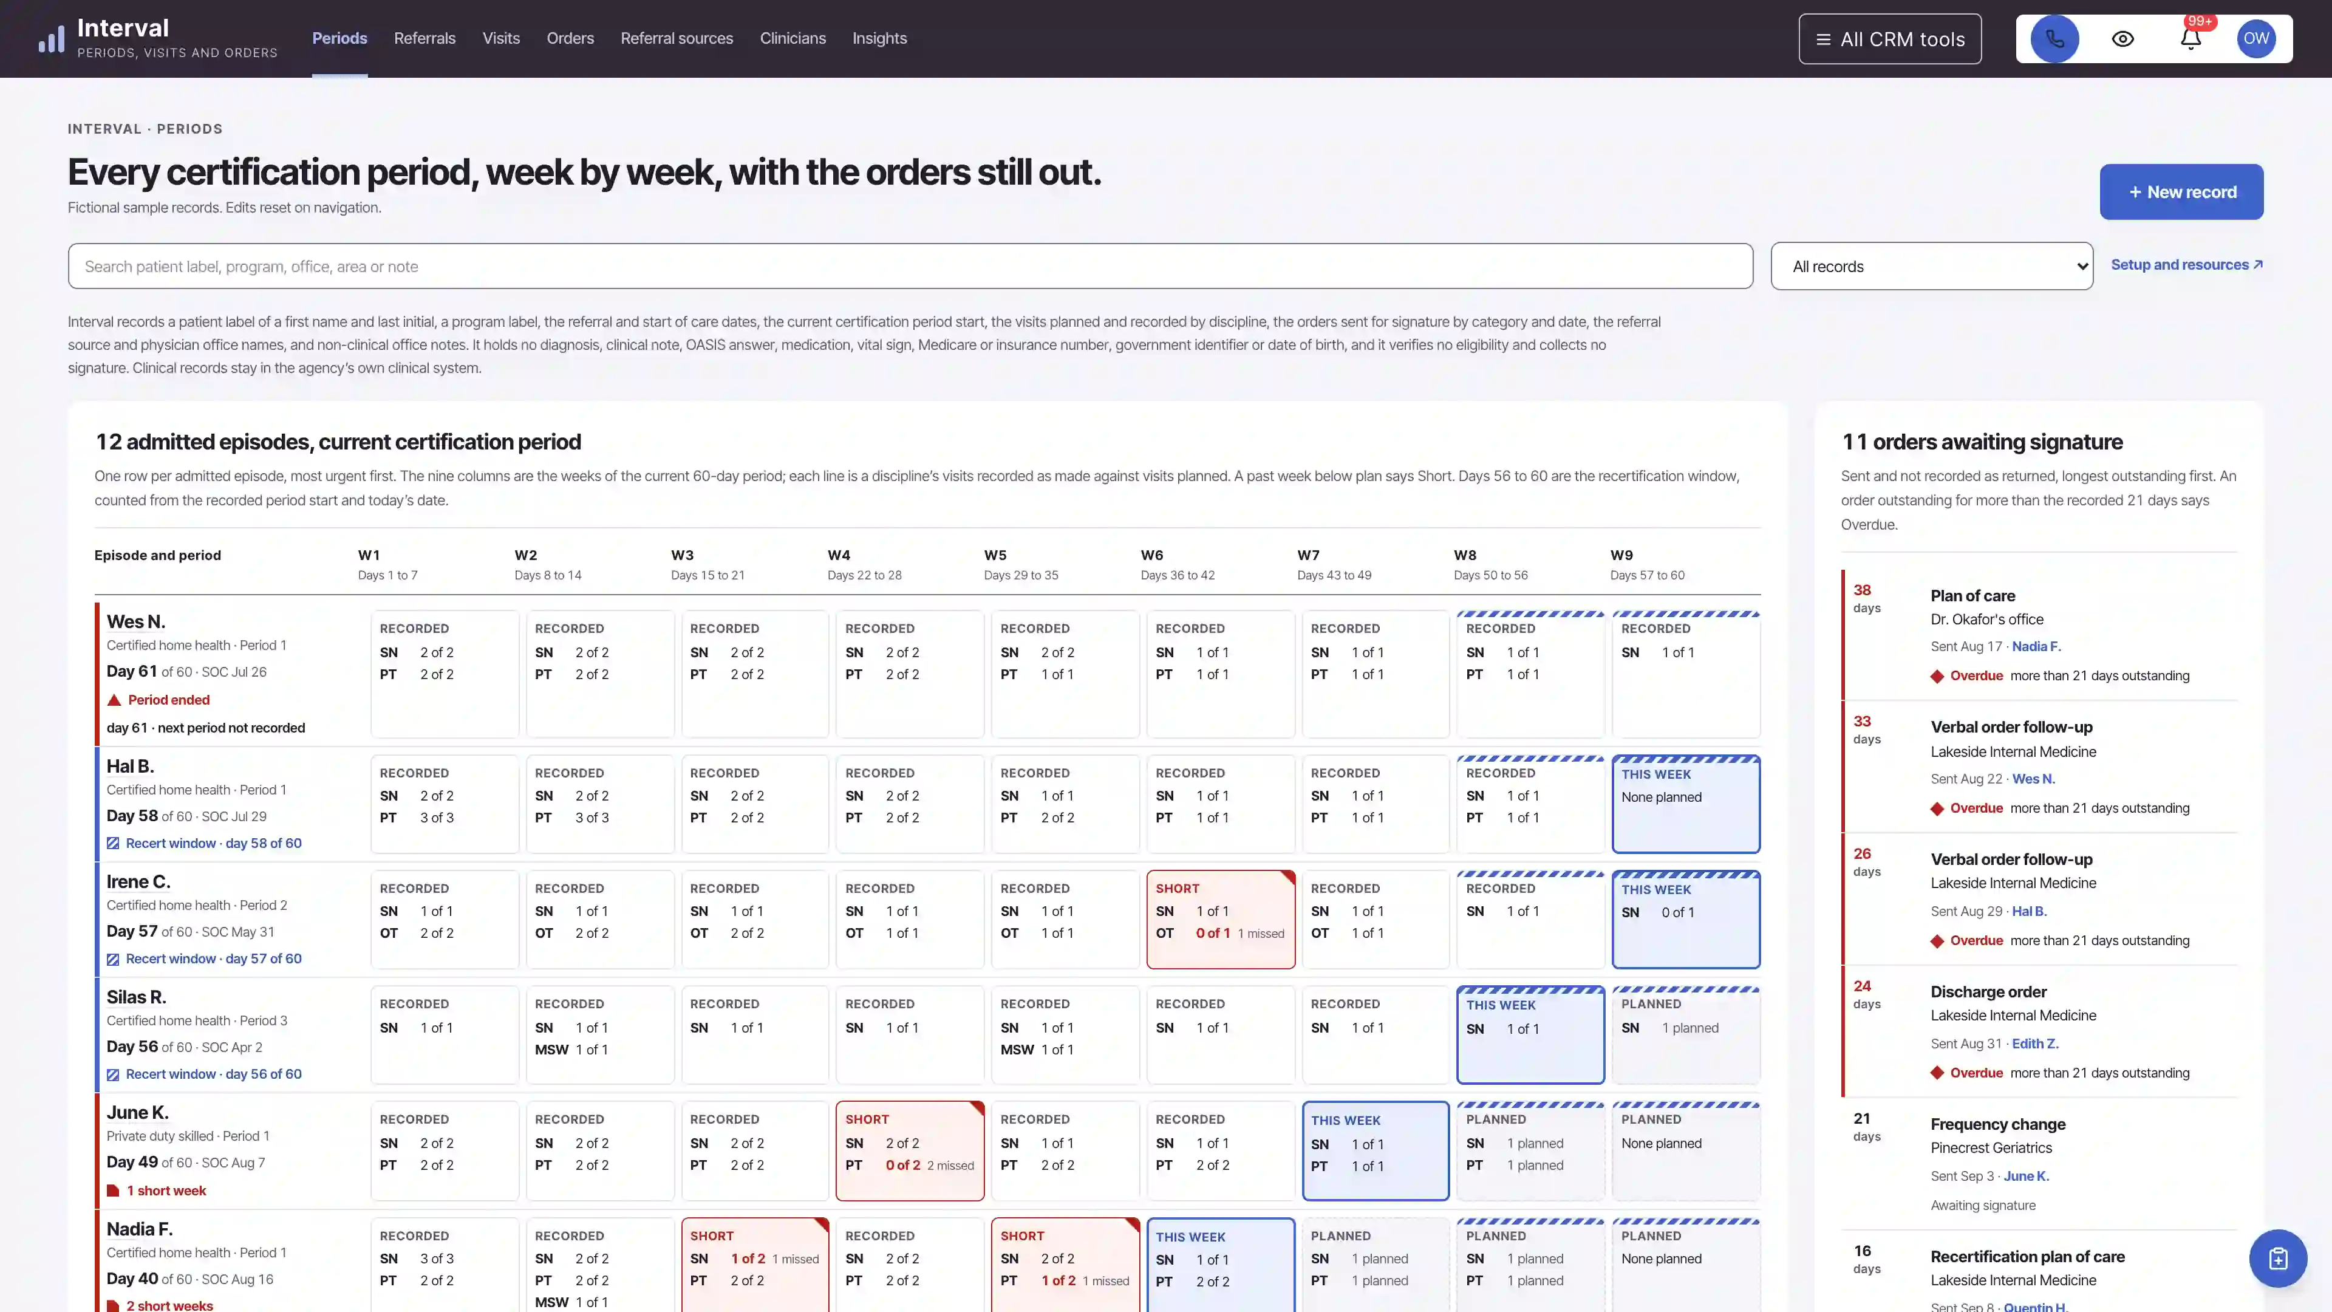Image resolution: width=2332 pixels, height=1312 pixels.
Task: Click the floating clipboard button
Action: click(2278, 1258)
